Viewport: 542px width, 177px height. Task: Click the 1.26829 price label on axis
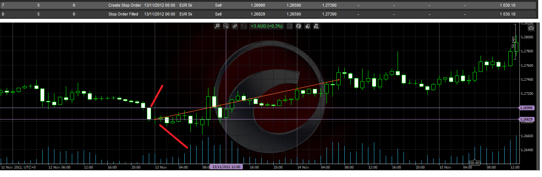(526, 119)
